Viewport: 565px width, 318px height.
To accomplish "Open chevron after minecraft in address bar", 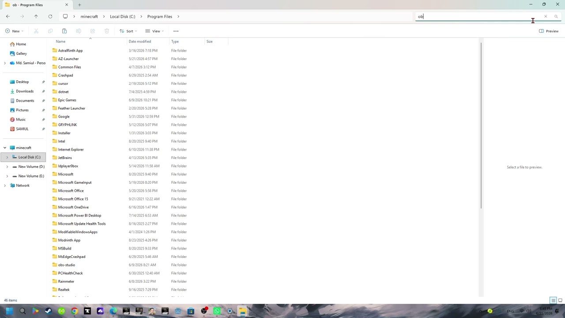I will coord(104,16).
